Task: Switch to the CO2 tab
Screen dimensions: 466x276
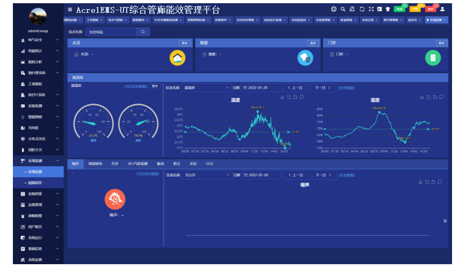Action: tap(209, 163)
